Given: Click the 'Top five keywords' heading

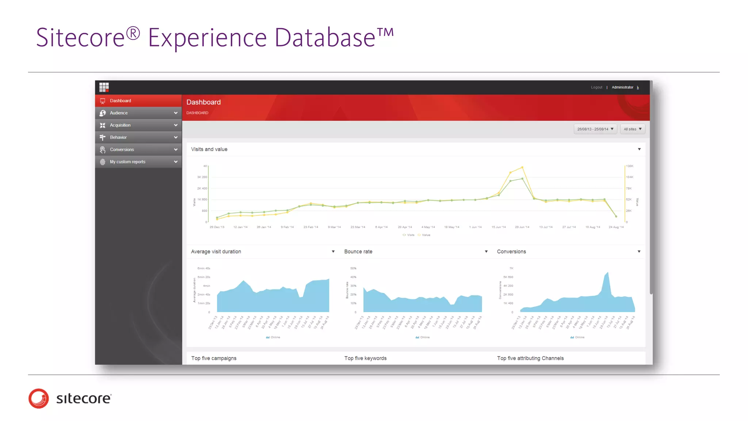Looking at the screenshot, I should pos(365,358).
